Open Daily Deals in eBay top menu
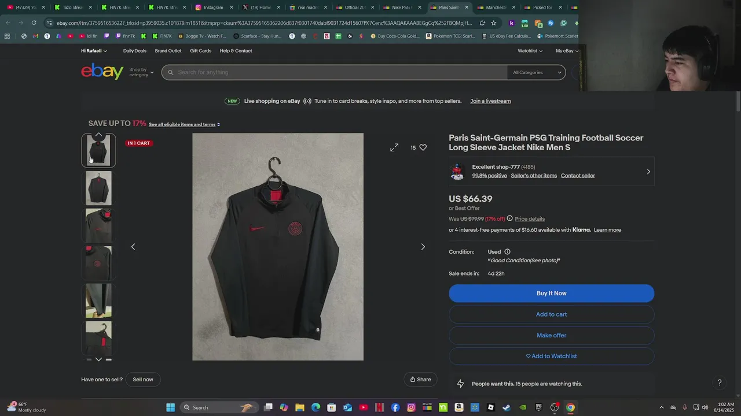Screen dimensions: 741x416 point(135,51)
